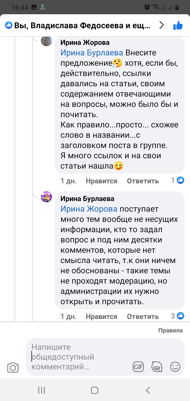
Task: Open the emoji smiley picker
Action: pos(175,367)
